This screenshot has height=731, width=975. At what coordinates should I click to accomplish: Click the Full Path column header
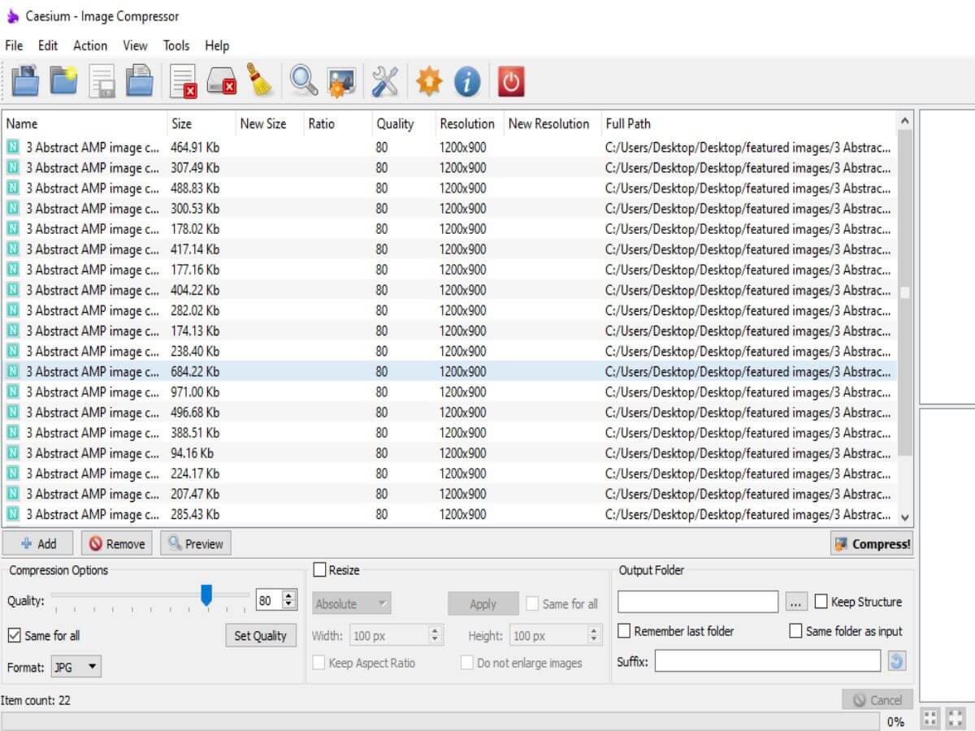pos(749,123)
